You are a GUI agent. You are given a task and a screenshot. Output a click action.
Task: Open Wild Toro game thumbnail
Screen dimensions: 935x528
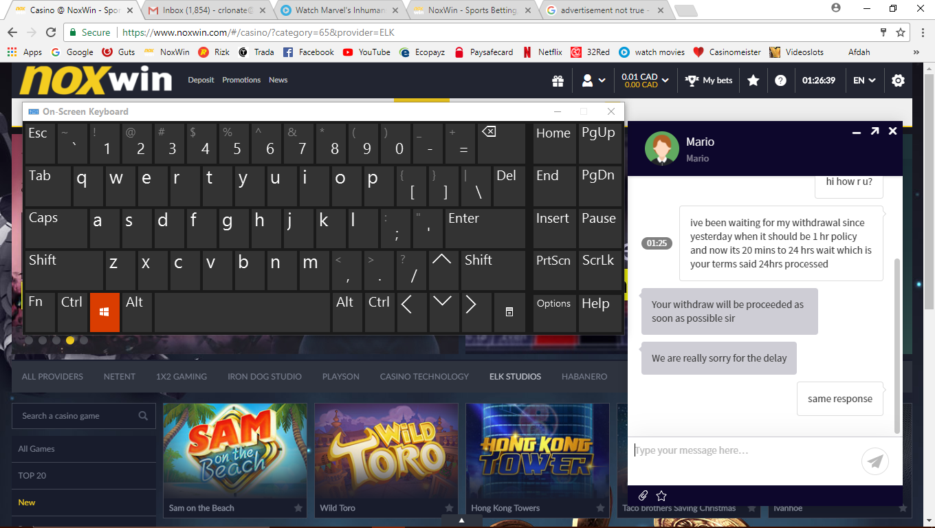pyautogui.click(x=386, y=451)
